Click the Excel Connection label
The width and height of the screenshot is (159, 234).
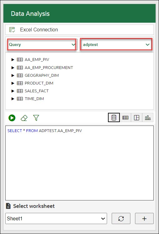39,30
